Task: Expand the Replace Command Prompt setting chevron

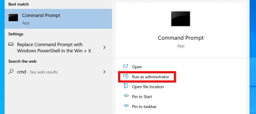Action: 104,47
